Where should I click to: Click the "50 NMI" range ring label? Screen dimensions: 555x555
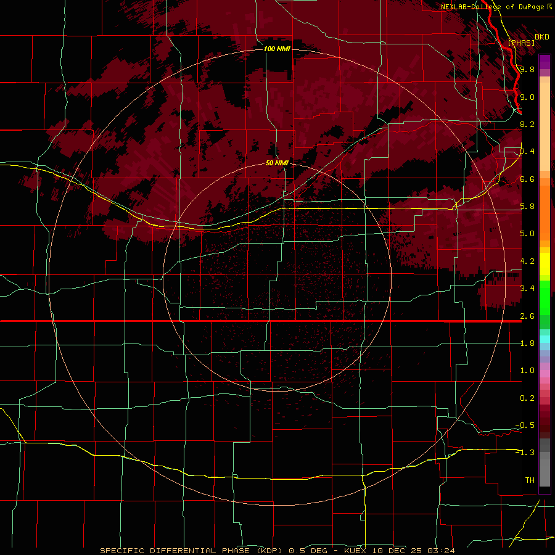coord(277,163)
